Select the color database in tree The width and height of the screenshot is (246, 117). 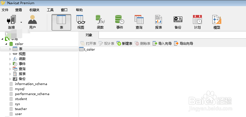[19, 44]
